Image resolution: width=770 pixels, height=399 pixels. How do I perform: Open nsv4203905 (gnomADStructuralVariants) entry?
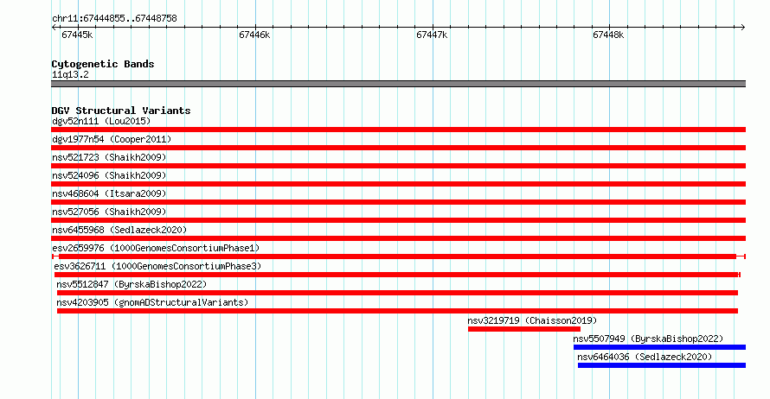152,302
